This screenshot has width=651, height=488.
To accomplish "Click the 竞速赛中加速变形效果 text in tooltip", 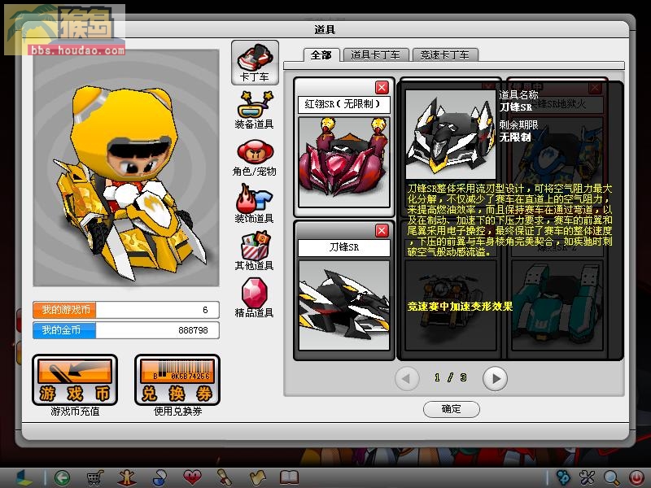I will (x=460, y=307).
